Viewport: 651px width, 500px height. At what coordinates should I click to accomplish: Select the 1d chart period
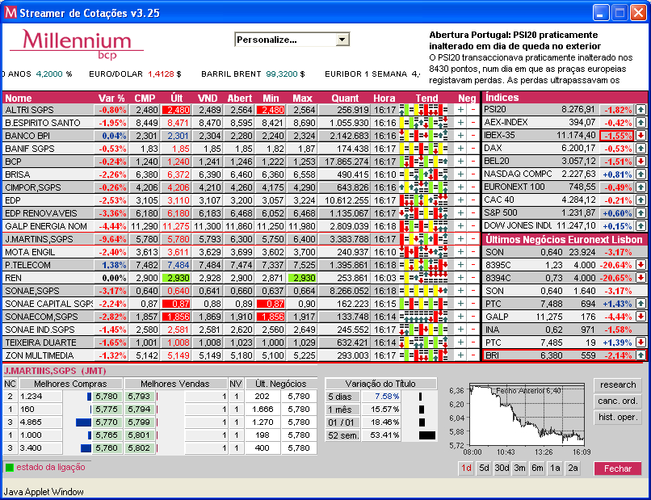point(466,468)
